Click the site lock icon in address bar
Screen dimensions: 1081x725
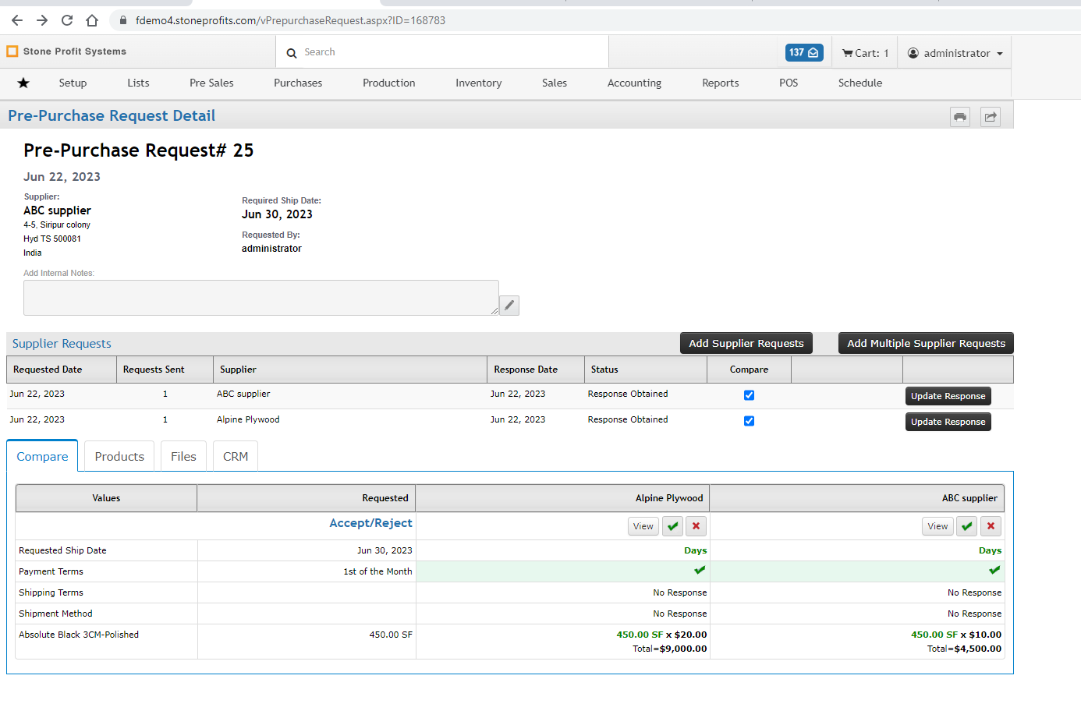122,20
